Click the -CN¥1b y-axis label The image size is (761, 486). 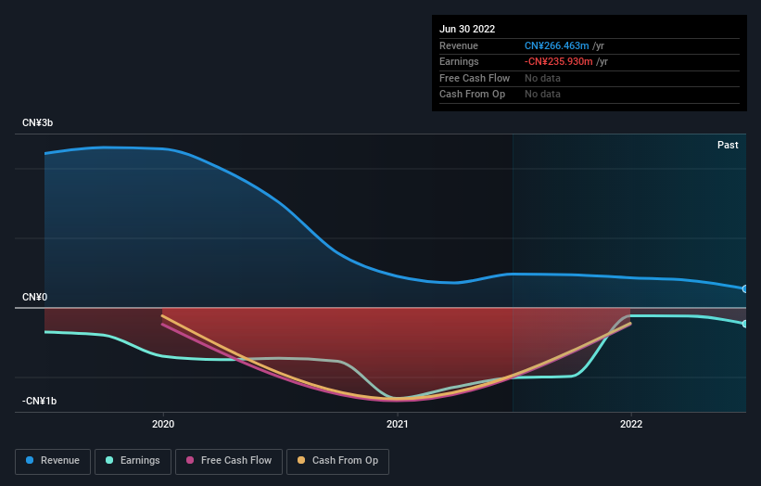[39, 401]
